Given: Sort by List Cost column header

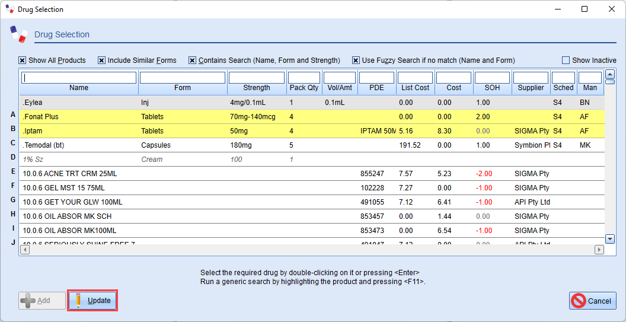Looking at the screenshot, I should coord(415,88).
